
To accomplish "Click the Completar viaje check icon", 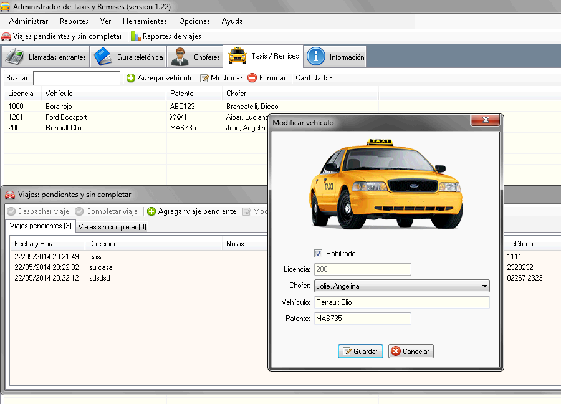I will pyautogui.click(x=79, y=211).
